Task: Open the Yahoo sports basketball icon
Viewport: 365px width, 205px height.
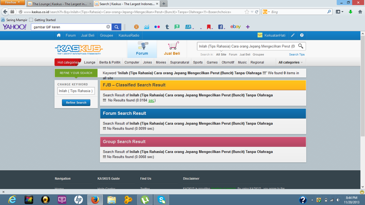Action: (136, 27)
